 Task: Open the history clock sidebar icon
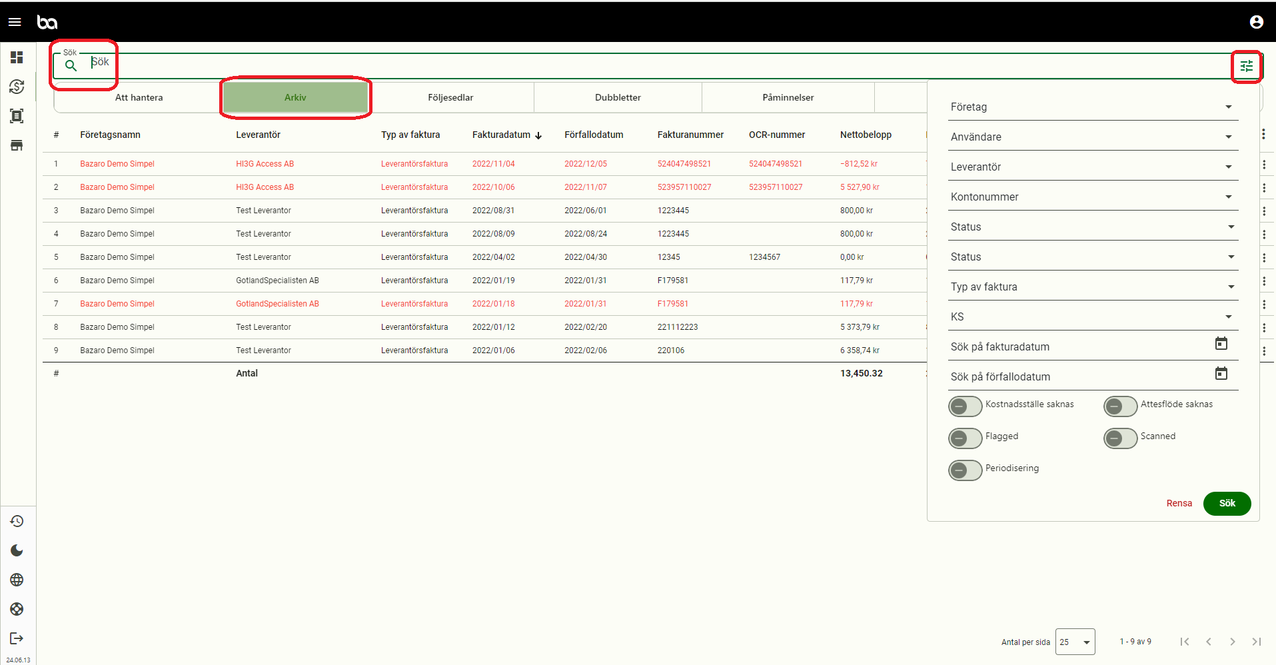(17, 521)
